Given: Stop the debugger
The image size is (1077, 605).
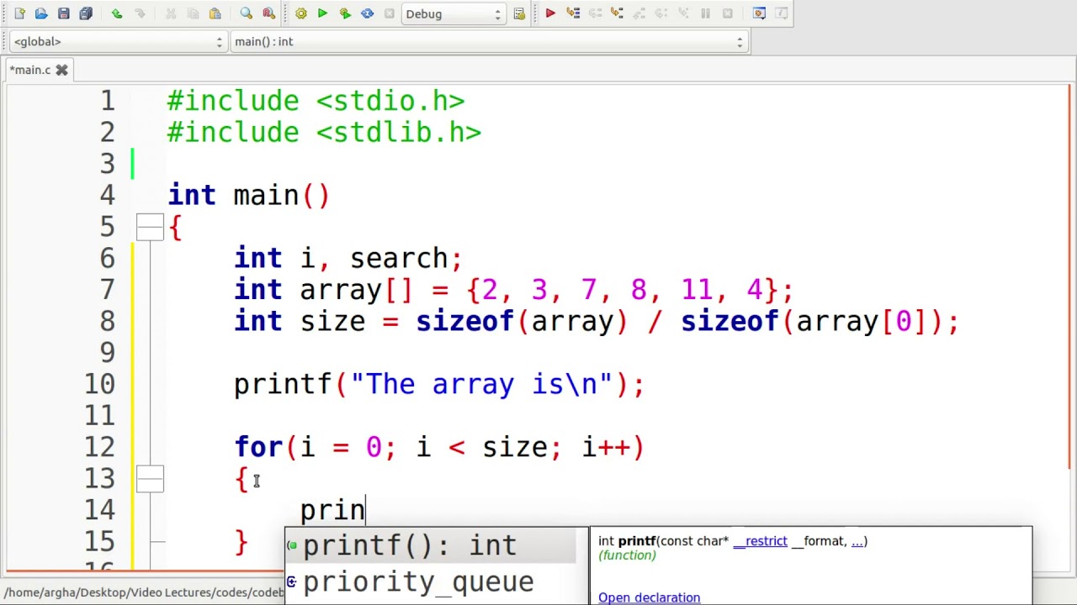Looking at the screenshot, I should coord(727,13).
